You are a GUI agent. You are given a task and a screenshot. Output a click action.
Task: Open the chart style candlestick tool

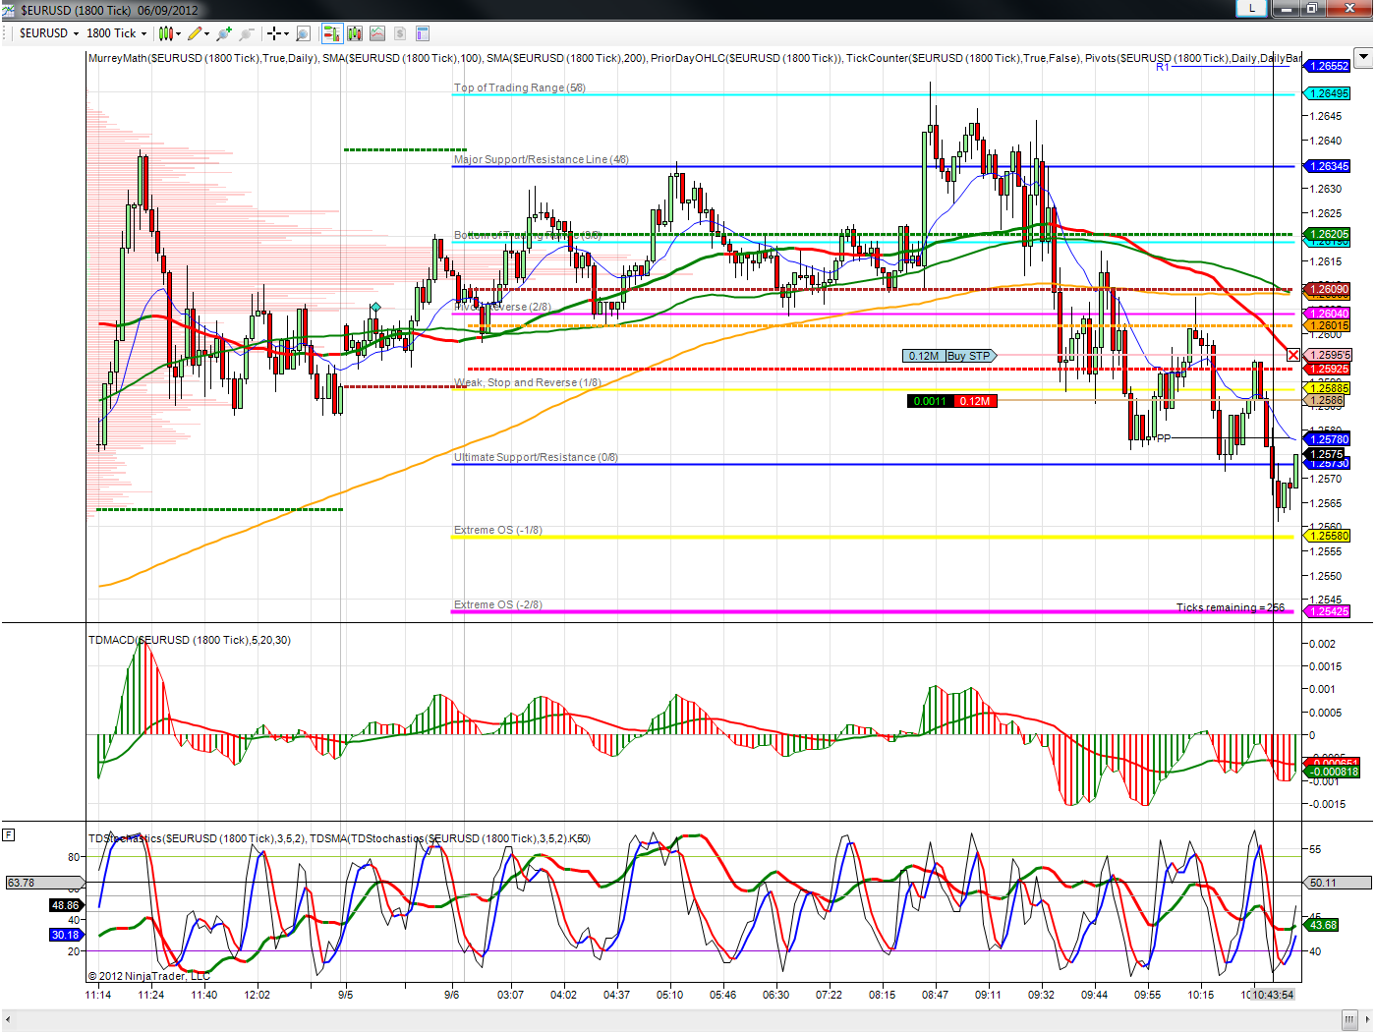[165, 33]
